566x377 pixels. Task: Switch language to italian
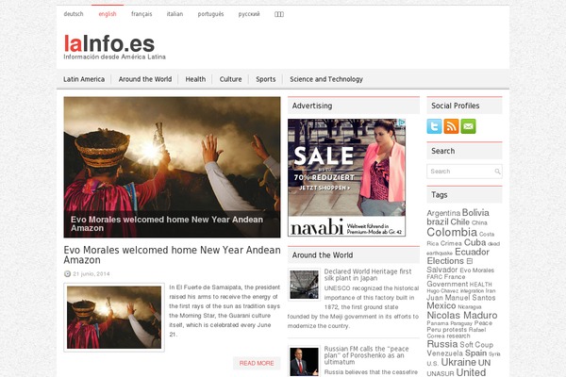(175, 14)
